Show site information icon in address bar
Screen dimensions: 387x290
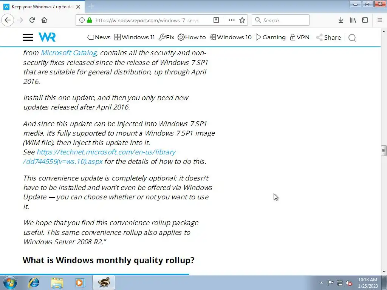click(x=82, y=20)
